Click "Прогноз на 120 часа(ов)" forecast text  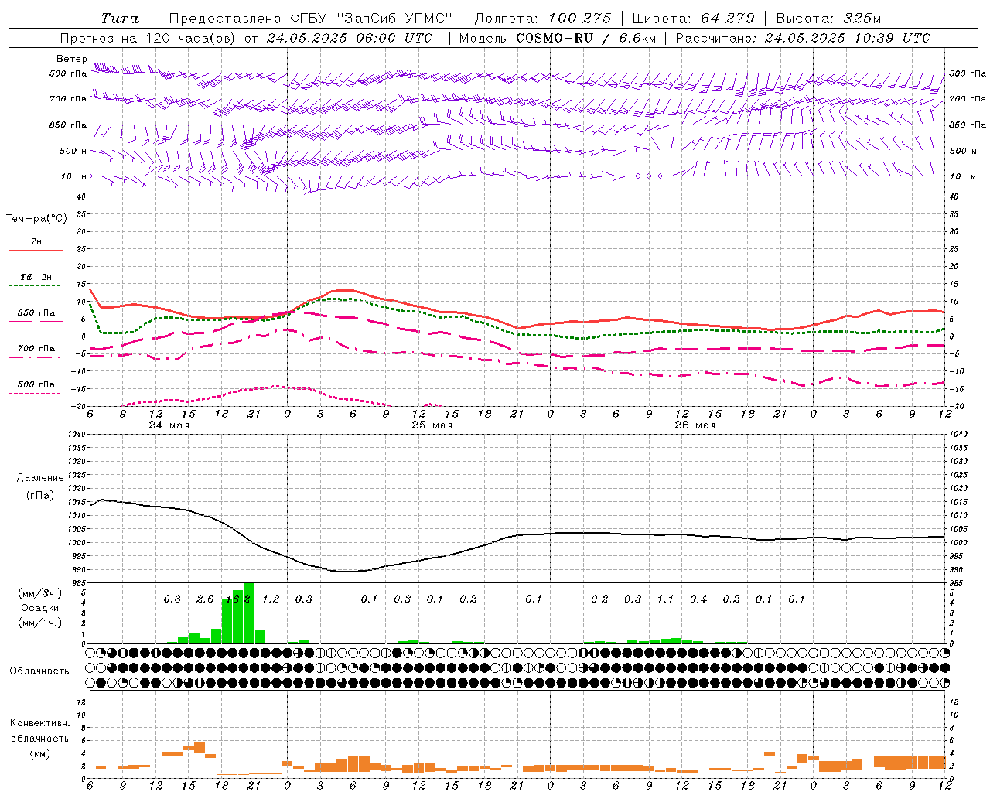tap(148, 38)
